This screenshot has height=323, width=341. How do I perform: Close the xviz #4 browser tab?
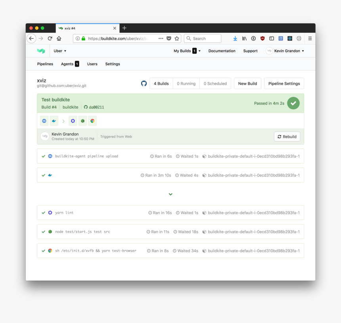pyautogui.click(x=115, y=28)
